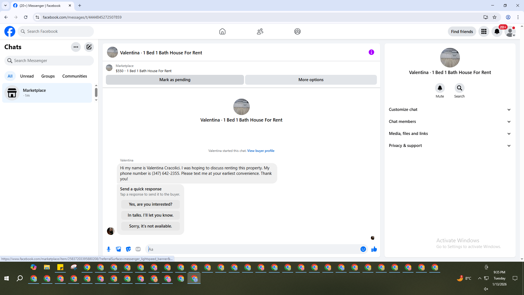Image resolution: width=524 pixels, height=295 pixels.
Task: Open the sticker picker icon
Action: [x=128, y=249]
